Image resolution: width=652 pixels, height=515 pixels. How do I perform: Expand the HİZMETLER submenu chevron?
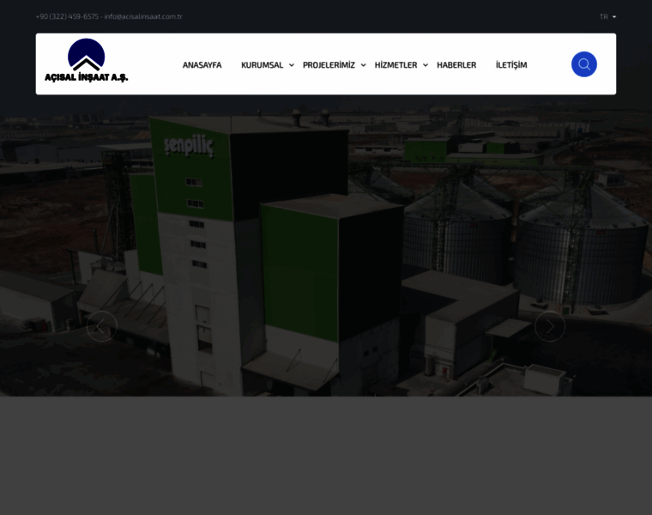426,65
